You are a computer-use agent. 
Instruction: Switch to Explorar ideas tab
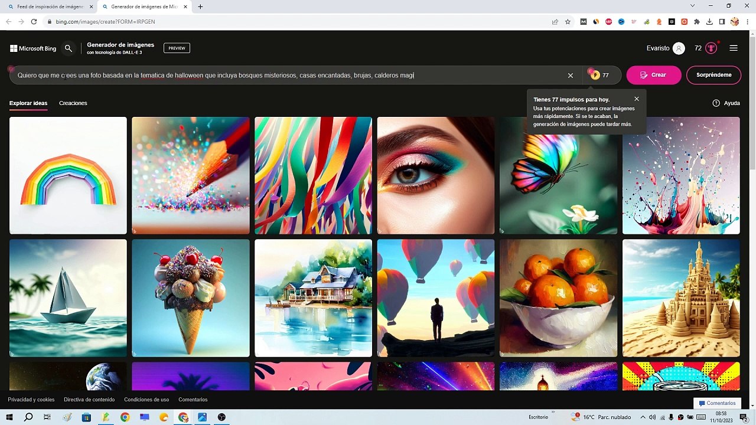[28, 103]
